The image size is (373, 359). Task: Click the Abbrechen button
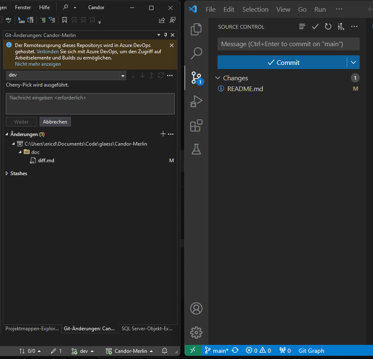pyautogui.click(x=55, y=122)
